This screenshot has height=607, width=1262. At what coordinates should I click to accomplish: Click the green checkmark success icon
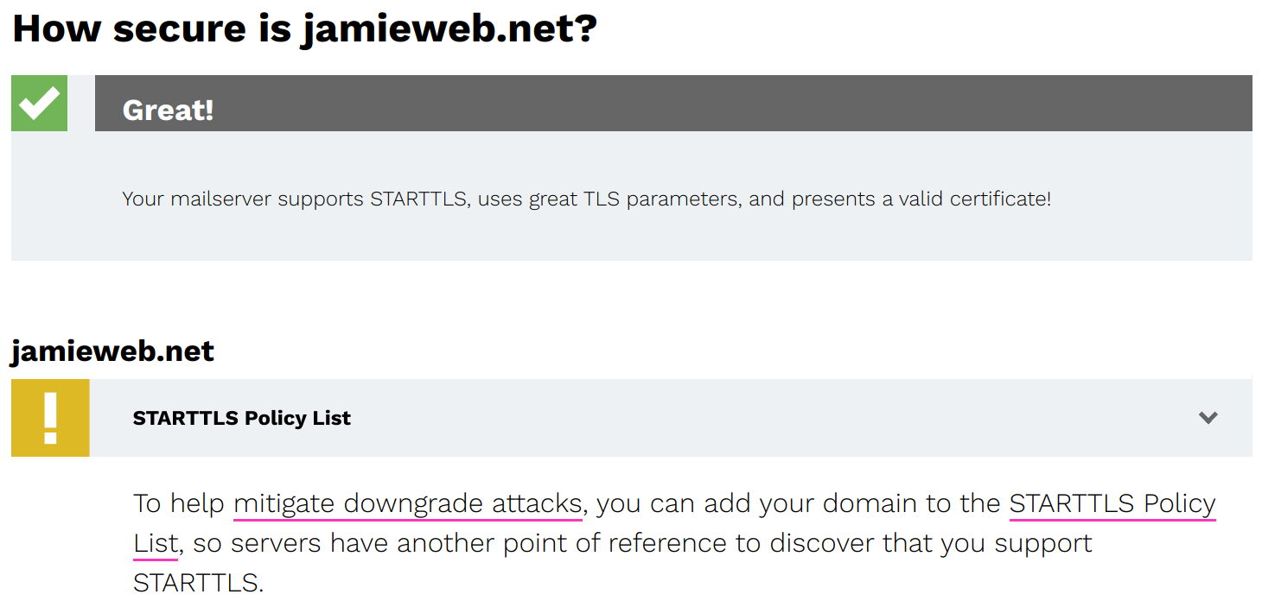[x=39, y=103]
